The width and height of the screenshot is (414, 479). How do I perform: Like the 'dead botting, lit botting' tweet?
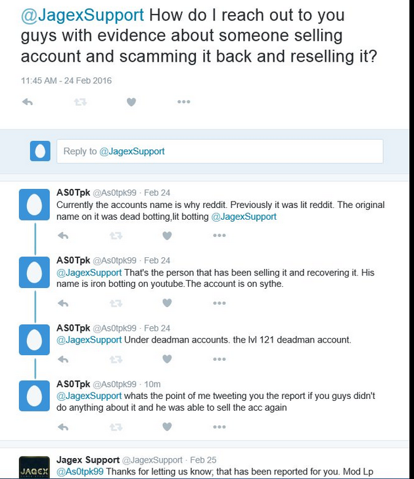click(167, 236)
